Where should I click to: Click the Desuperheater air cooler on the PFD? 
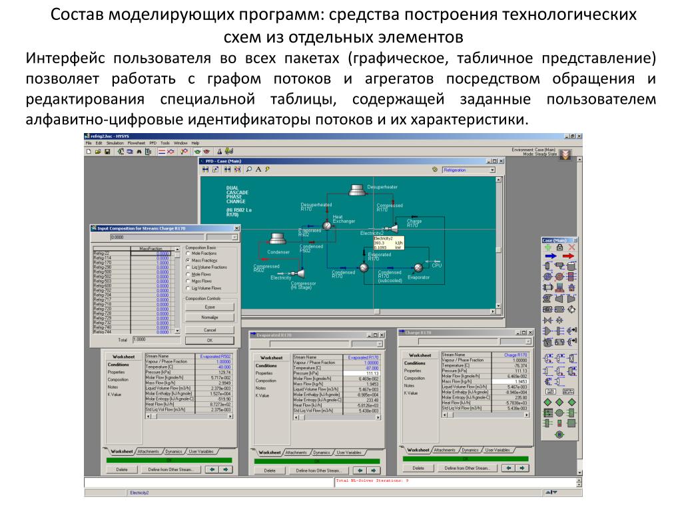(x=357, y=190)
